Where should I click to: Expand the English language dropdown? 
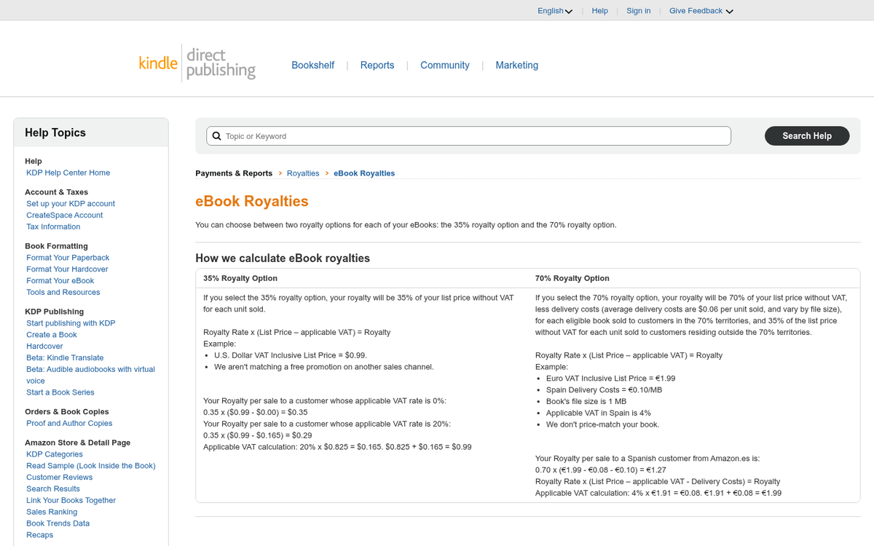tap(554, 10)
